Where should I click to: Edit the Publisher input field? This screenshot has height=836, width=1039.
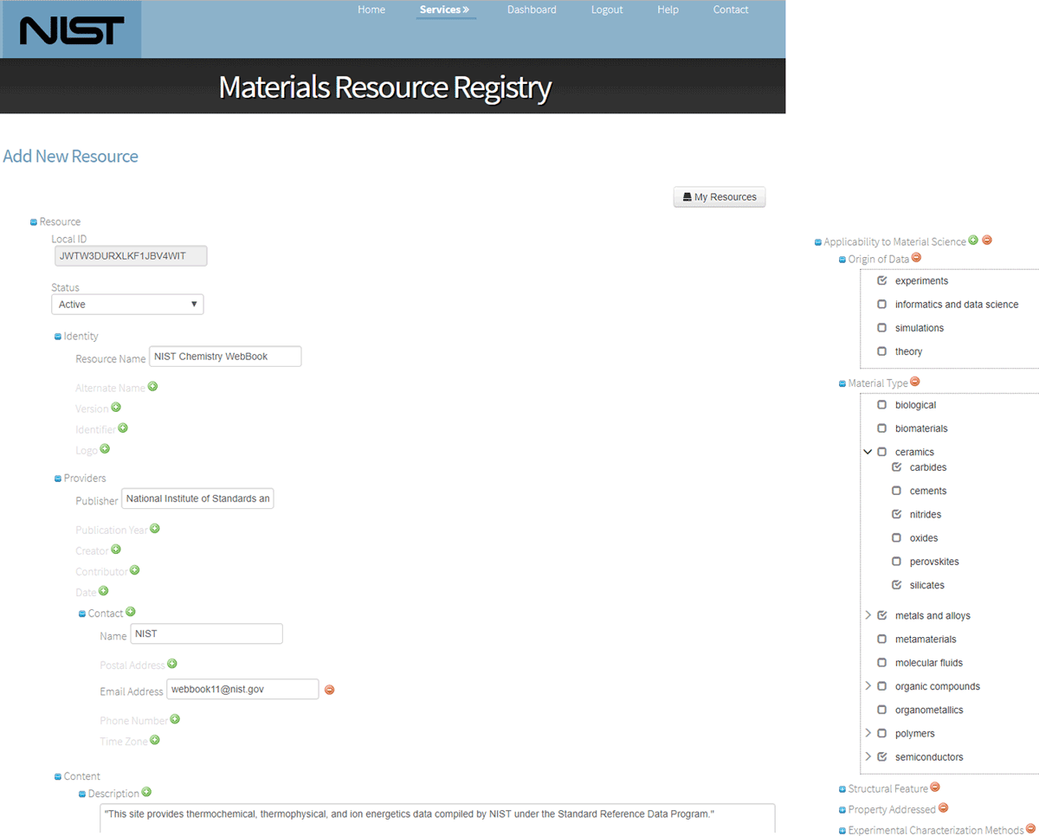click(197, 498)
